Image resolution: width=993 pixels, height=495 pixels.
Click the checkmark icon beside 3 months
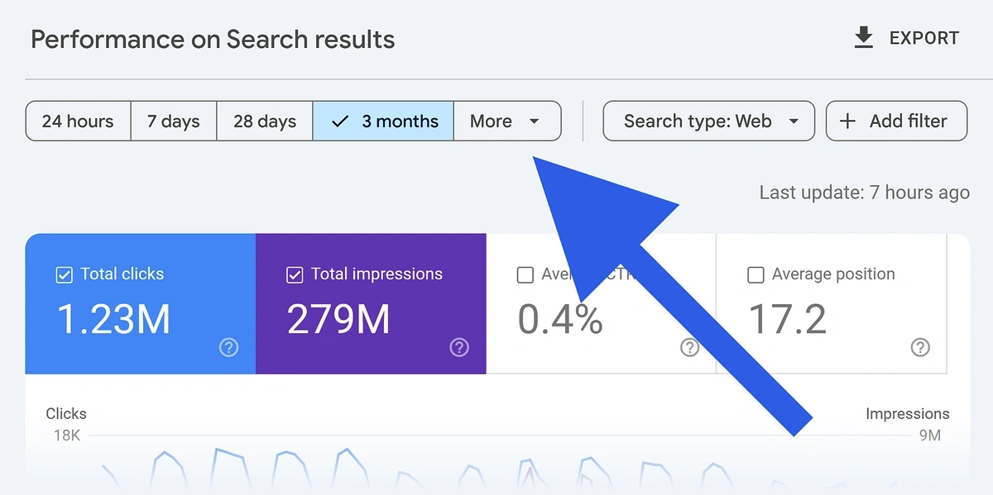click(340, 121)
